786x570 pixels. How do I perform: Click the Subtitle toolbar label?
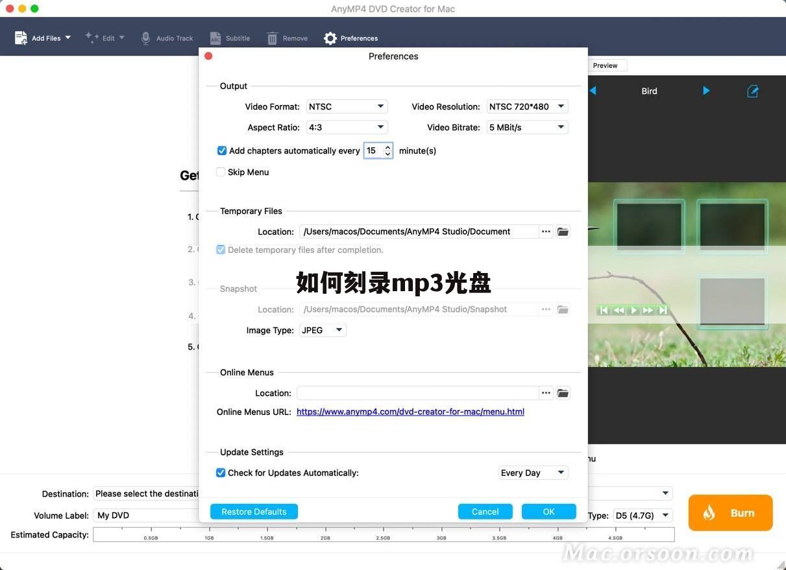(238, 38)
